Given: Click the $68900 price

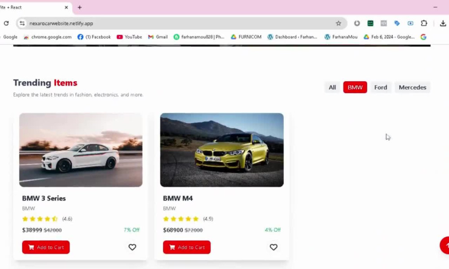Looking at the screenshot, I should 173,230.
